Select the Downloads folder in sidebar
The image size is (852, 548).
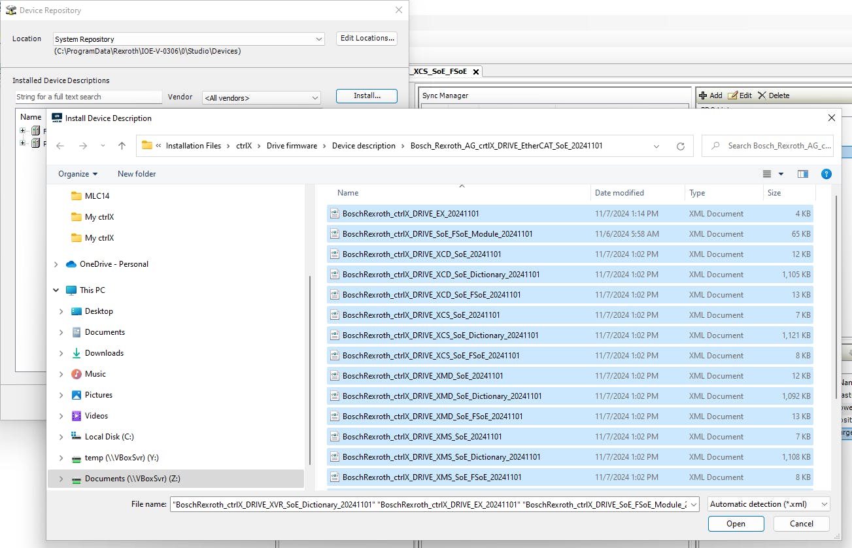click(104, 353)
